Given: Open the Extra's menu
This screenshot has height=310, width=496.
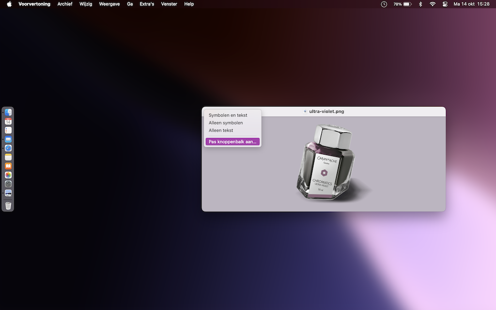Looking at the screenshot, I should click(x=147, y=4).
